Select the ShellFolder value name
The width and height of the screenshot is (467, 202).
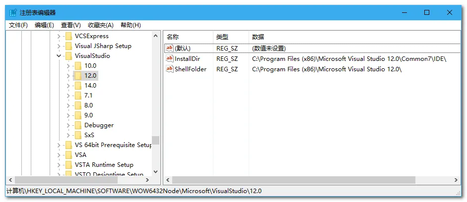point(191,69)
